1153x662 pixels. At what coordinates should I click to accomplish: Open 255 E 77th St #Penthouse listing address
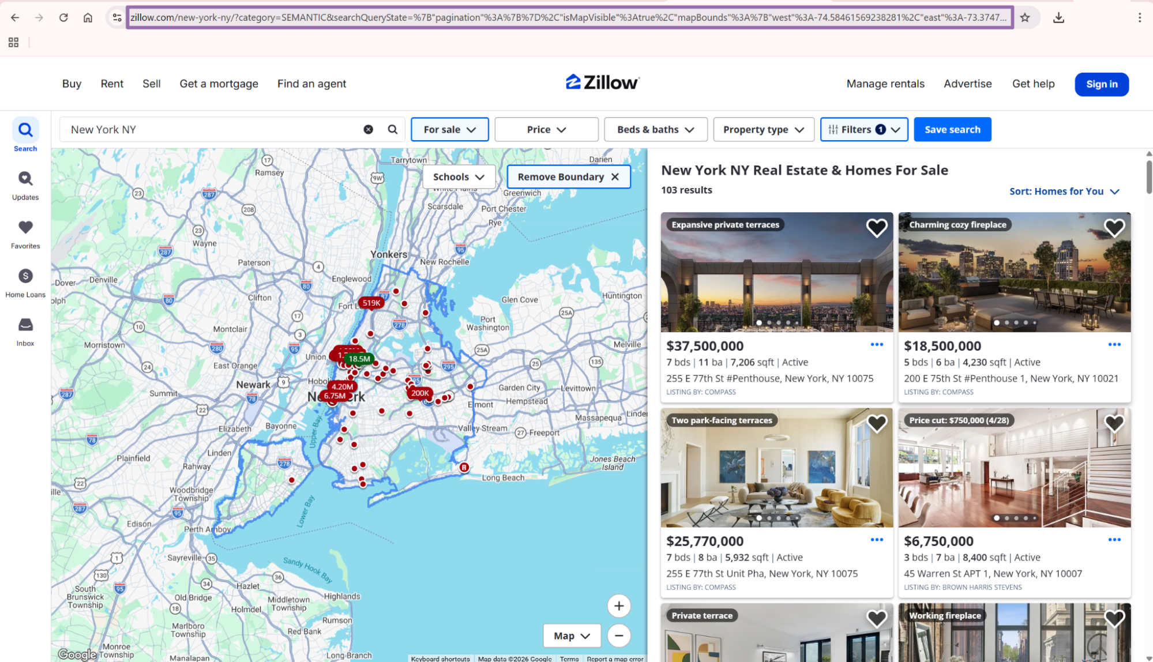point(769,378)
